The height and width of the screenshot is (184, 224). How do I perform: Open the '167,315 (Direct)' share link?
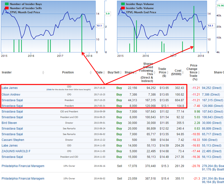pyautogui.click(x=212, y=100)
